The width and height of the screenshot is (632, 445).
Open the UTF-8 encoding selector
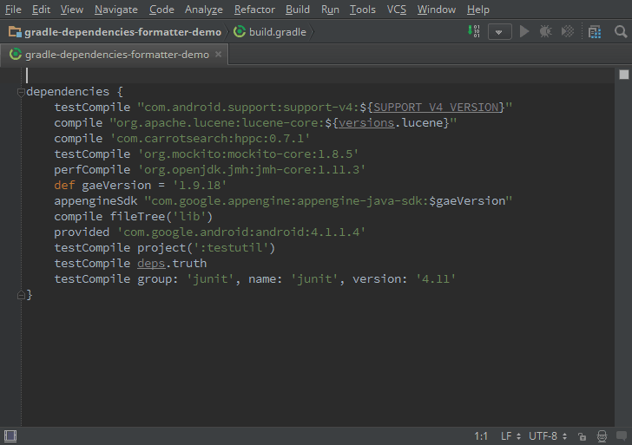click(x=548, y=436)
